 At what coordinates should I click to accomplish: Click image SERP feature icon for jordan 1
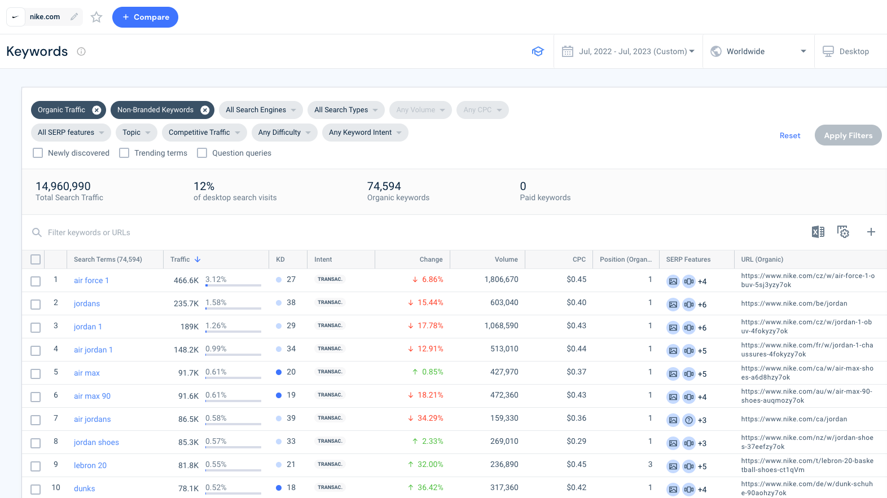click(x=673, y=328)
